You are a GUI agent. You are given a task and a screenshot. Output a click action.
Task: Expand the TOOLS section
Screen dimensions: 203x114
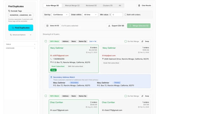tap(21, 44)
